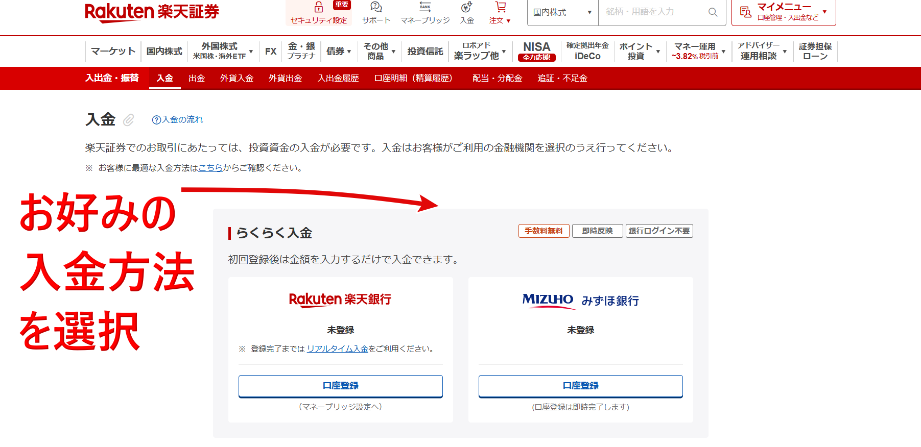This screenshot has width=921, height=447.
Task: Click the (口座登録は即時完了します) note
Action: pyautogui.click(x=581, y=407)
